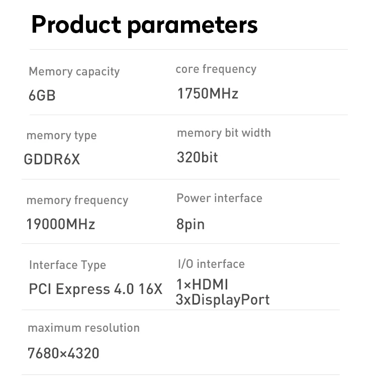Select the I/O interface label
This screenshot has width=377, height=386.
pos(211,264)
